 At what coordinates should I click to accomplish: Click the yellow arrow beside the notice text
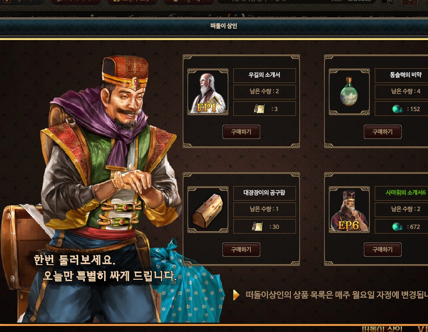pyautogui.click(x=236, y=295)
